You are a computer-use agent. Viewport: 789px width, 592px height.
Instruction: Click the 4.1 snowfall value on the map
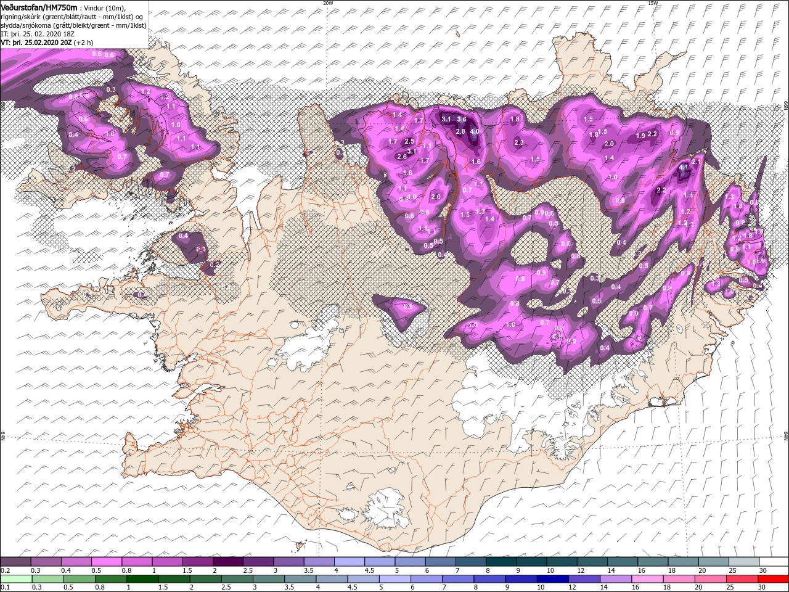[x=684, y=167]
